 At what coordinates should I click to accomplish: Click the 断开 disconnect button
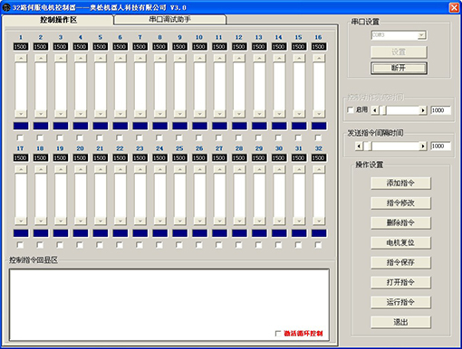[x=399, y=68]
